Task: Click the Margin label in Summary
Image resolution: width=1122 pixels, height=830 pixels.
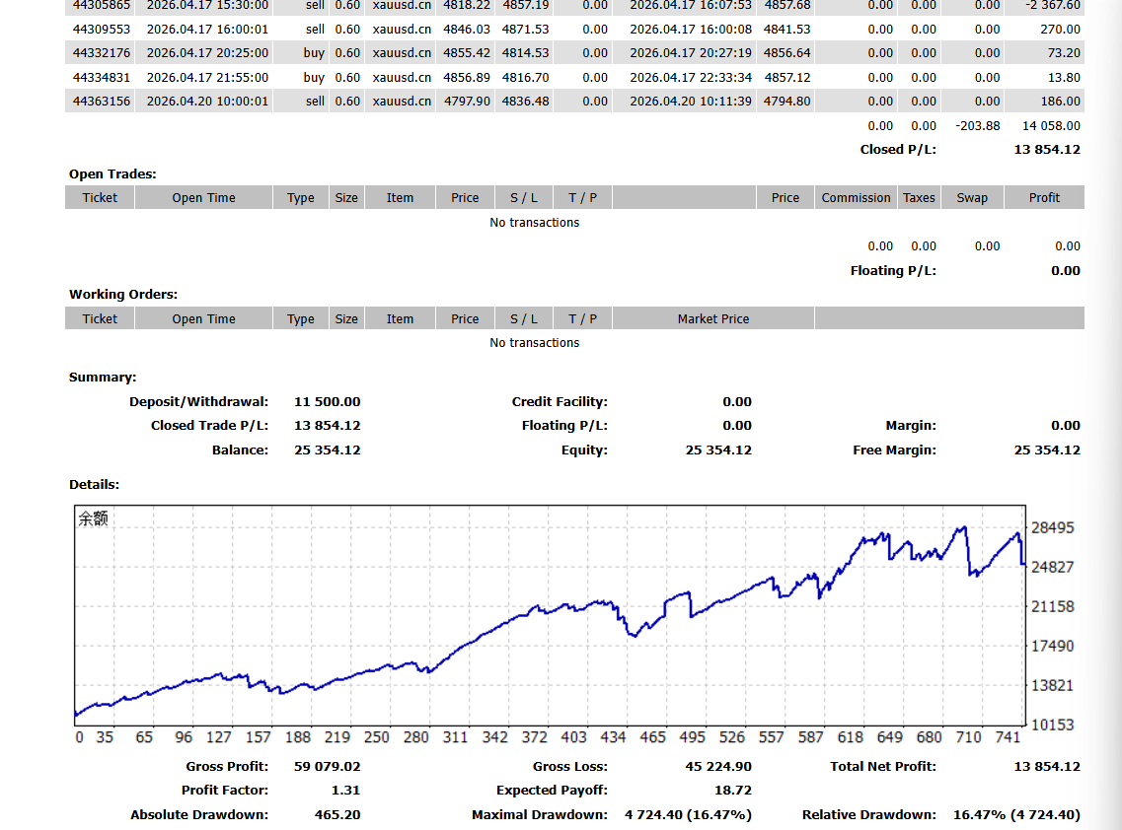Action: pos(911,426)
